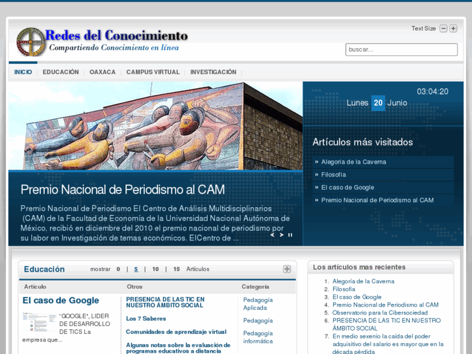Open the El caso de Google article title

point(61,300)
